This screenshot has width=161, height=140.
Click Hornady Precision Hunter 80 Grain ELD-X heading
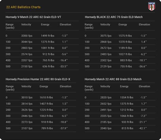38,79
